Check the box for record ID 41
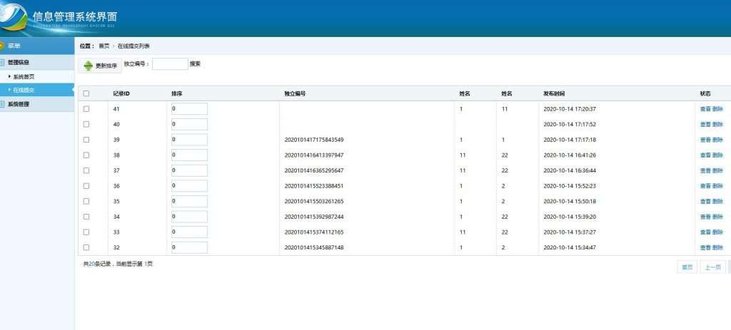This screenshot has height=330, width=731. pos(86,109)
